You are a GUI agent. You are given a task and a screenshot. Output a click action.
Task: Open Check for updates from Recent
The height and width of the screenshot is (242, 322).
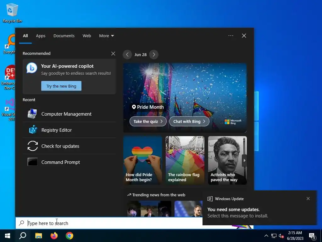tap(69, 146)
